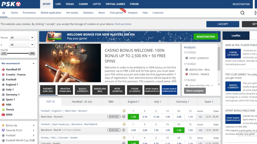This screenshot has width=257, height=144.
Task: Click the PSK logo
Action: pyautogui.click(x=11, y=4)
